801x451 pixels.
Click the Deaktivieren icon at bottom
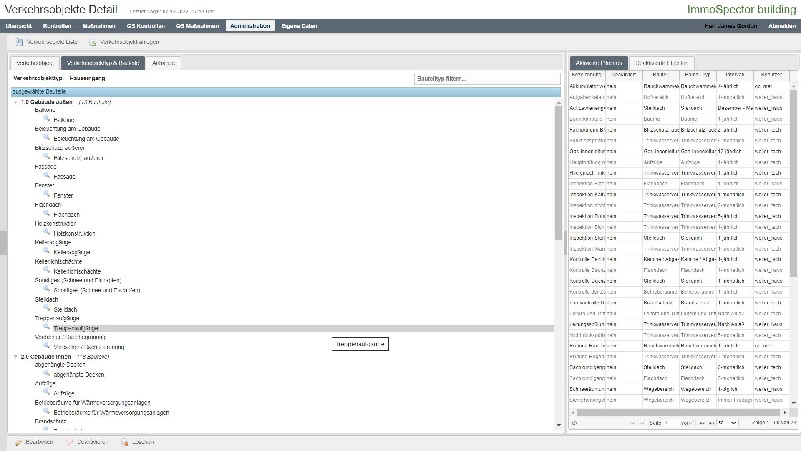70,442
